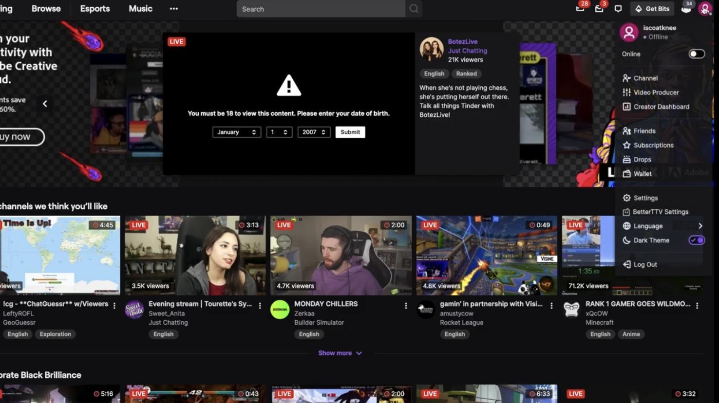Viewport: 719px width, 403px height.
Task: Click the Anime tag
Action: 631,334
